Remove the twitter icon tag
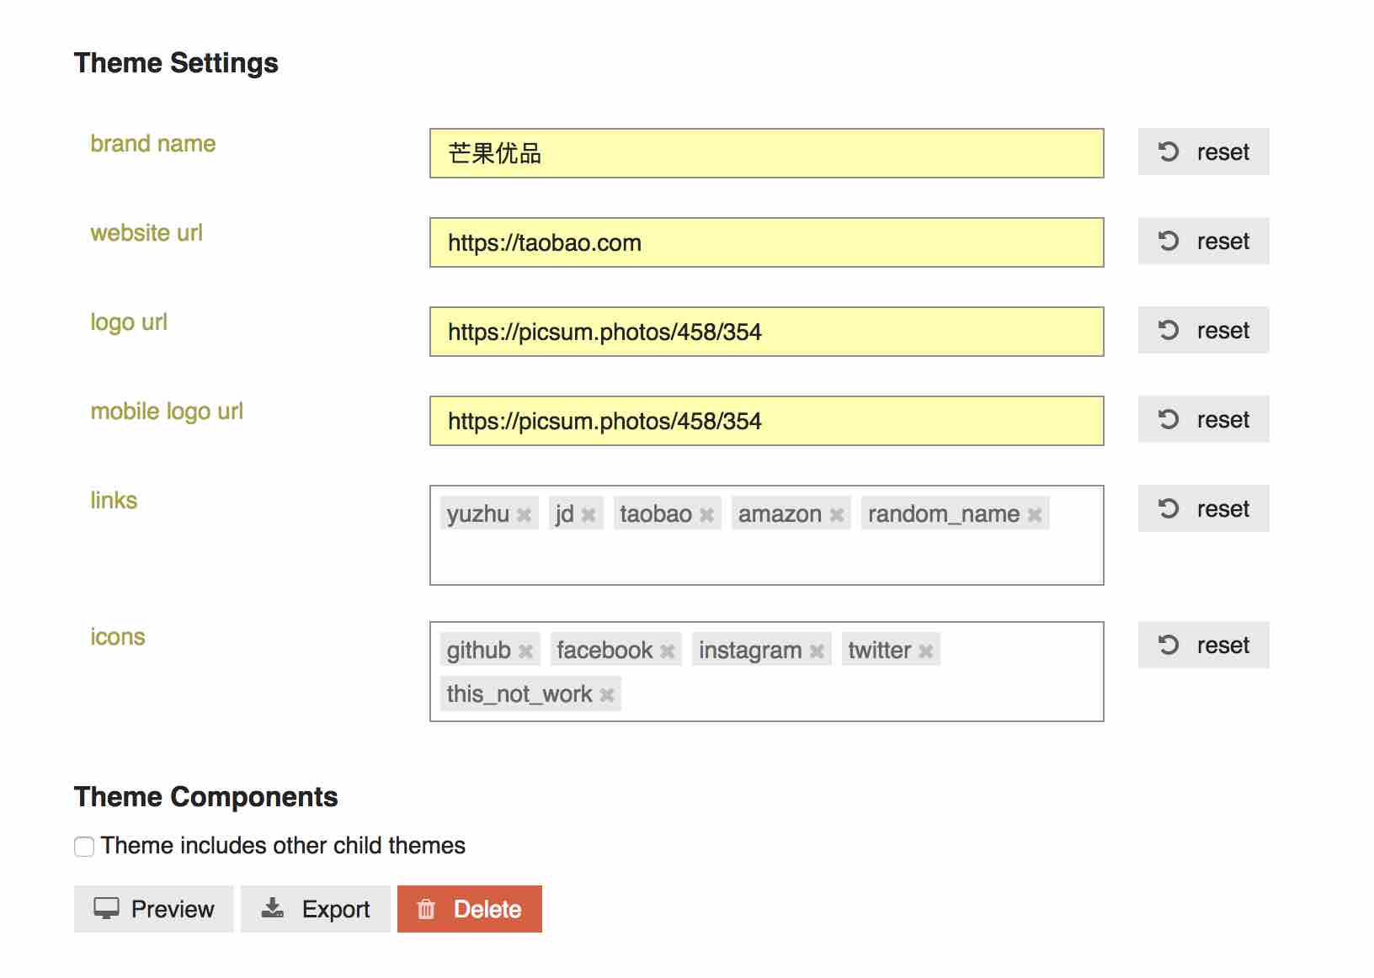Viewport: 1374px width, 978px height. pos(925,650)
